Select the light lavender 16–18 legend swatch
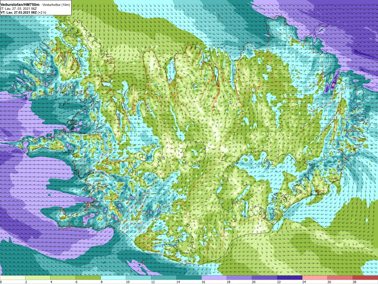Screen dimensions: 378x284 [x=214, y=278]
